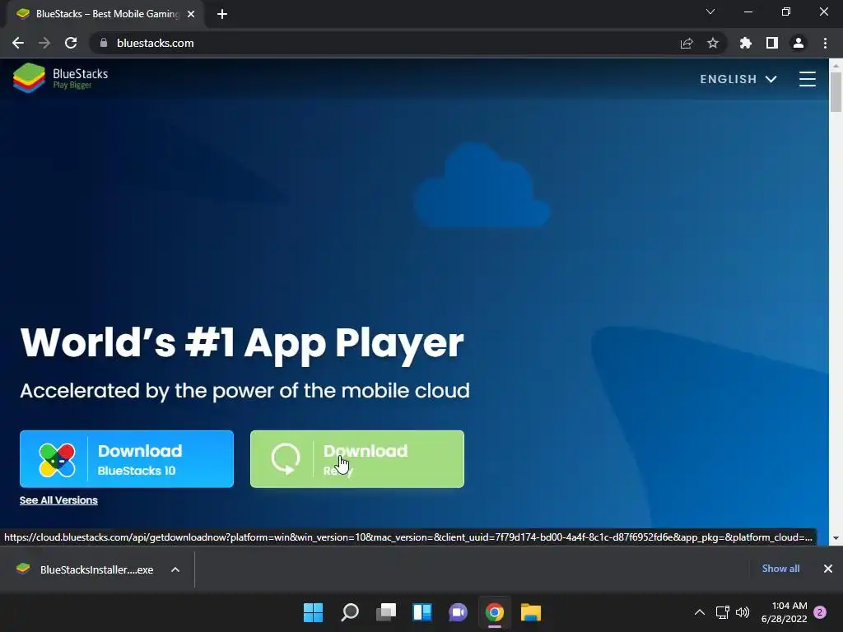Expand the ENGLISH language dropdown
The width and height of the screenshot is (843, 632).
click(738, 79)
